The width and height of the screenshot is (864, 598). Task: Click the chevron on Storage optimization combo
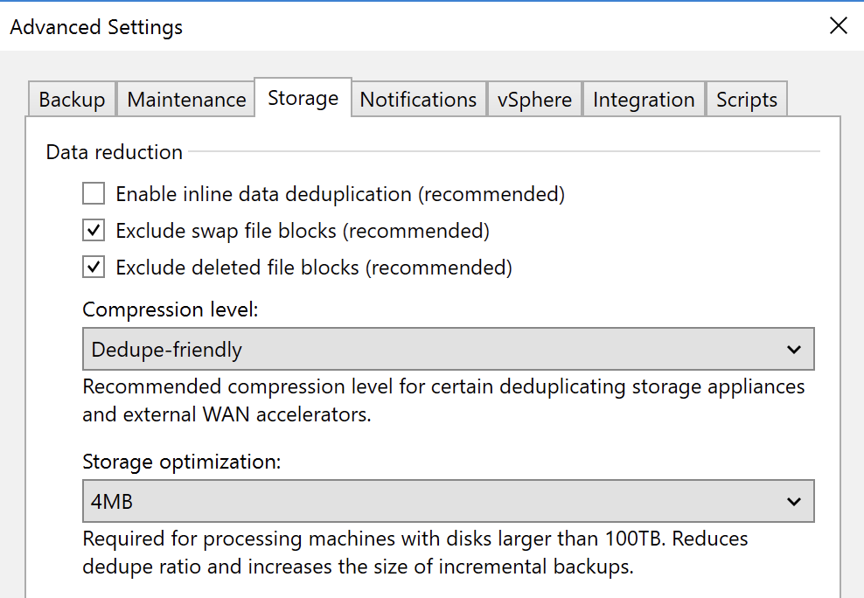click(793, 501)
